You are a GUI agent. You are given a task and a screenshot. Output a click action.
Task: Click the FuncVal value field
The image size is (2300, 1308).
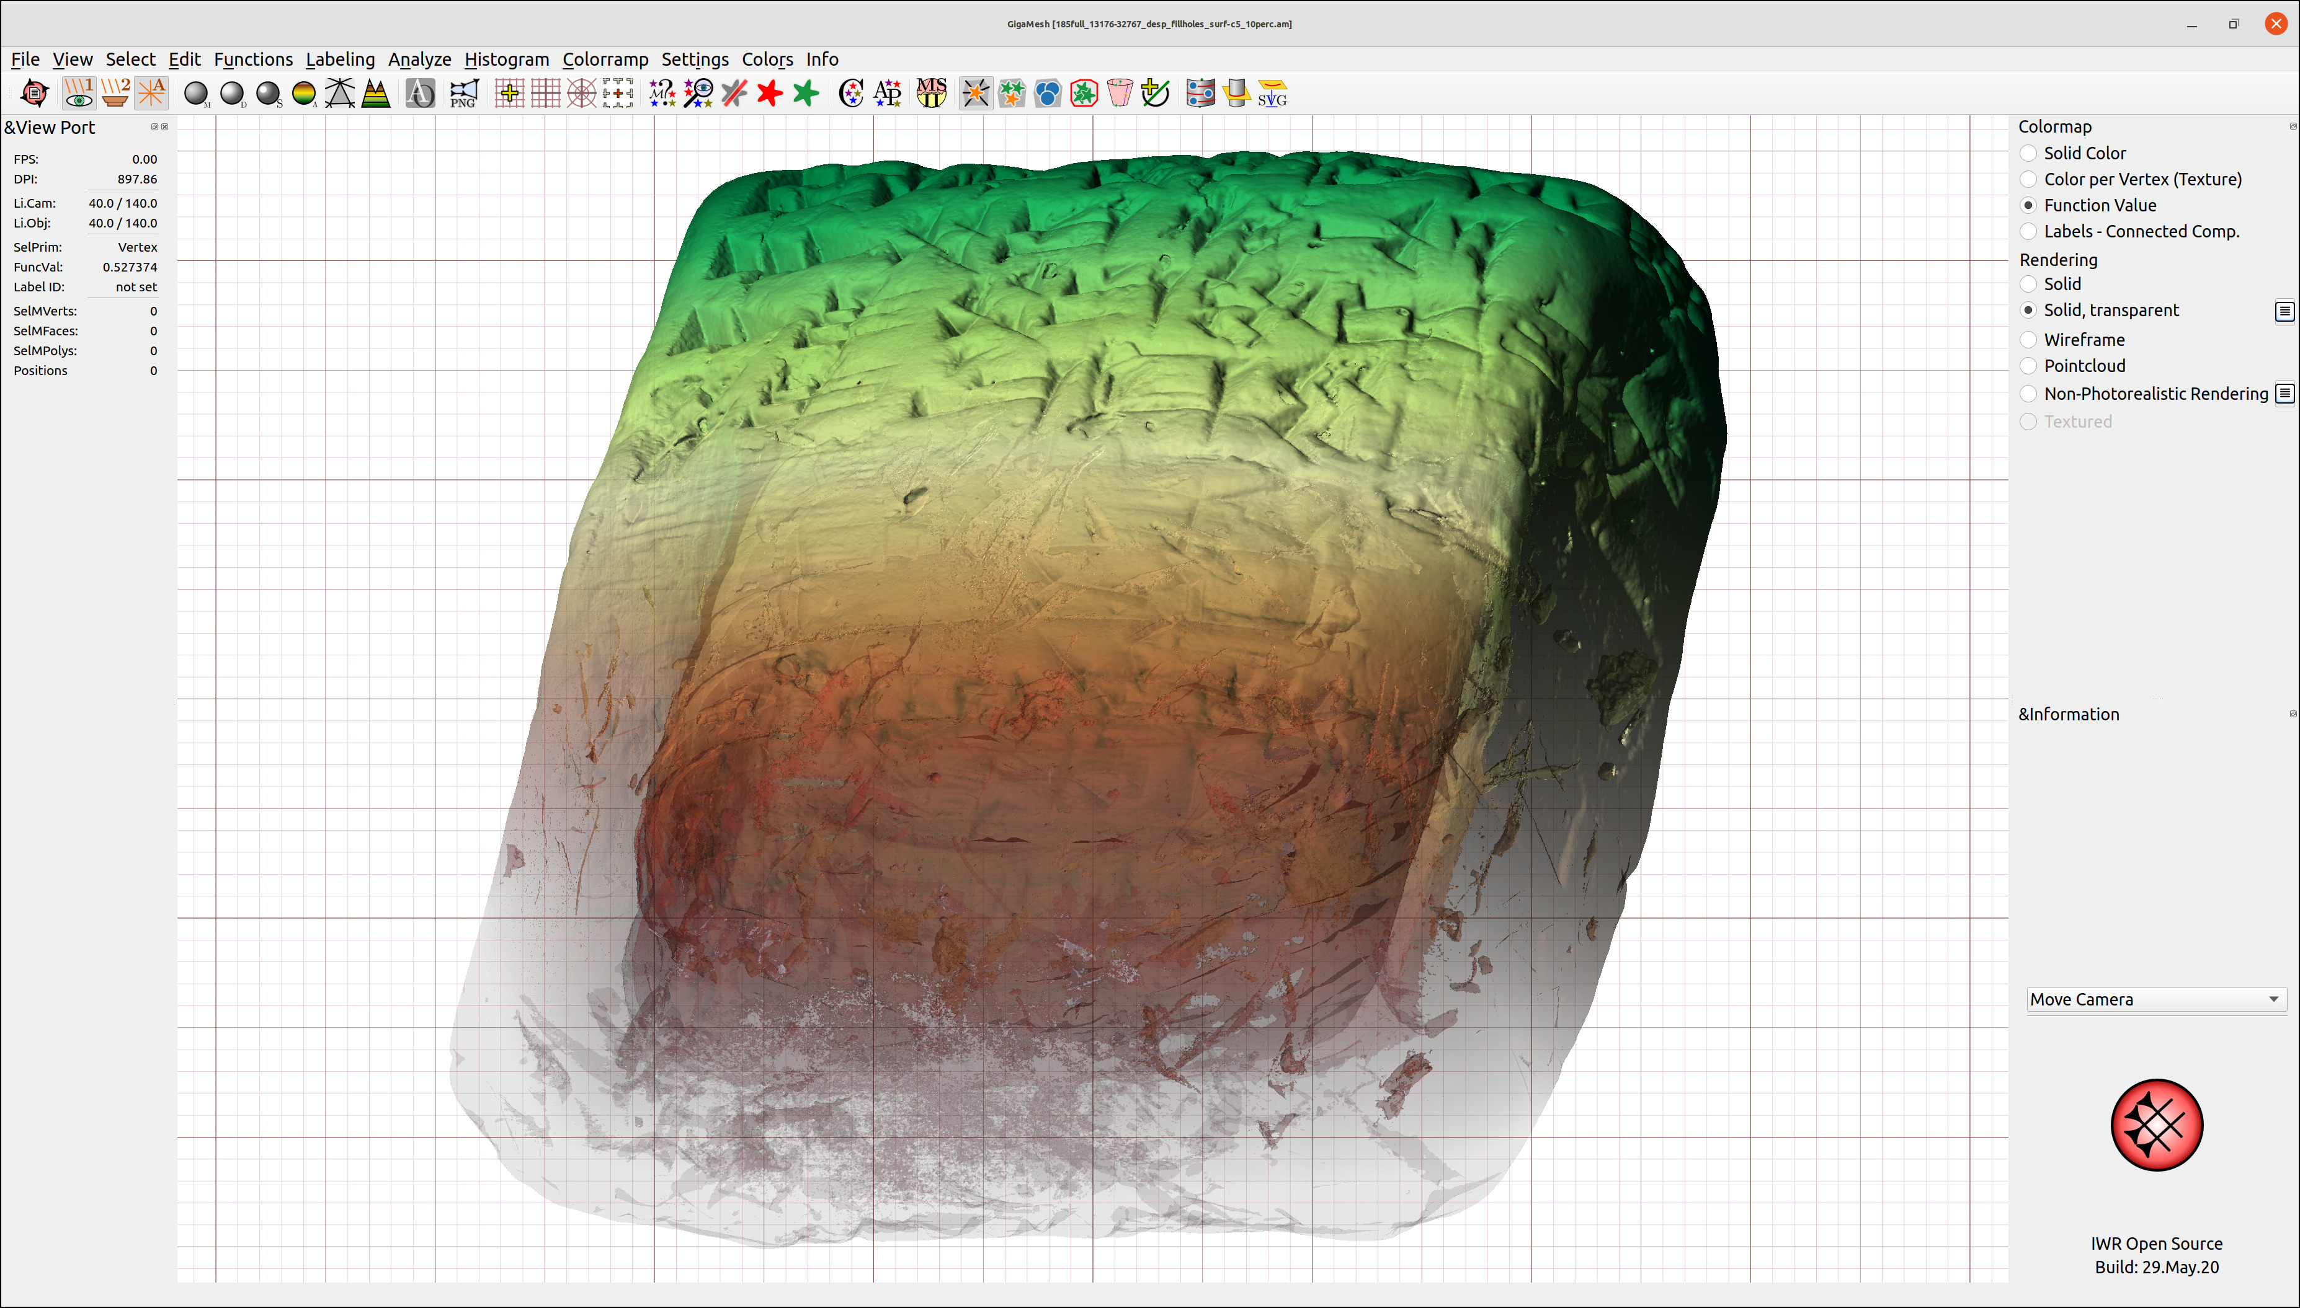128,267
